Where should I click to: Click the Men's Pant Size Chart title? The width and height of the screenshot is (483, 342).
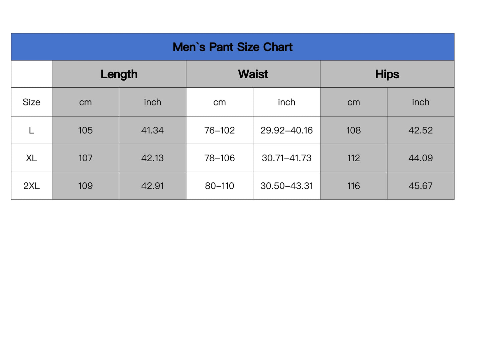click(x=233, y=47)
